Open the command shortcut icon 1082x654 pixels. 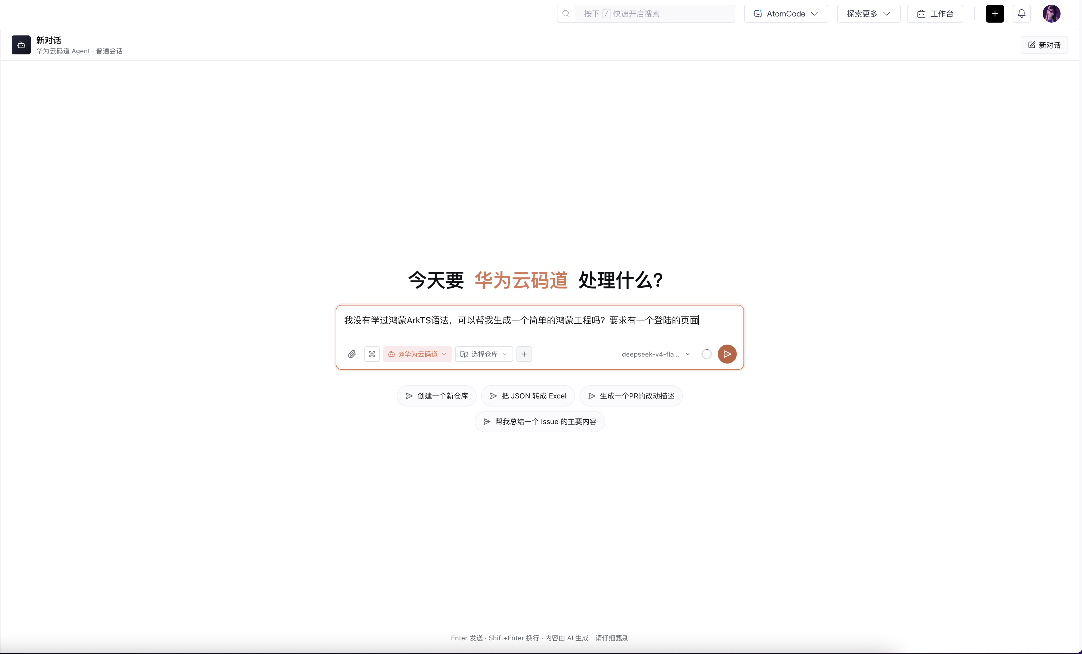click(x=372, y=354)
